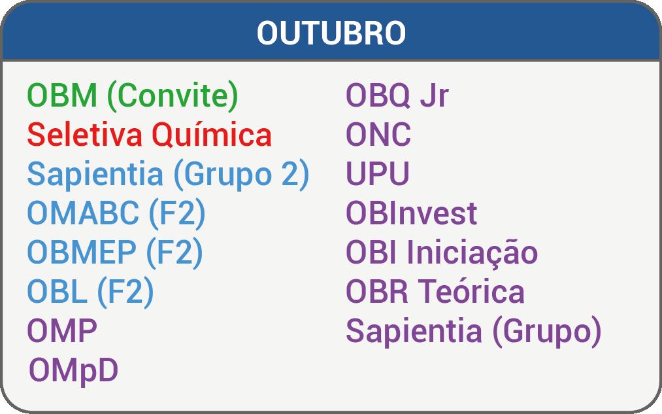Choose the OBMEP (F2) listing
This screenshot has height=414, width=662.
tap(115, 253)
